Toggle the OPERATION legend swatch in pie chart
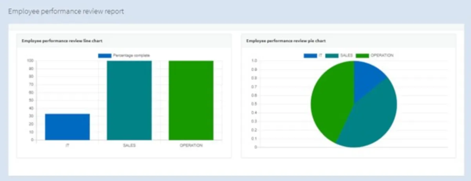 coord(362,56)
